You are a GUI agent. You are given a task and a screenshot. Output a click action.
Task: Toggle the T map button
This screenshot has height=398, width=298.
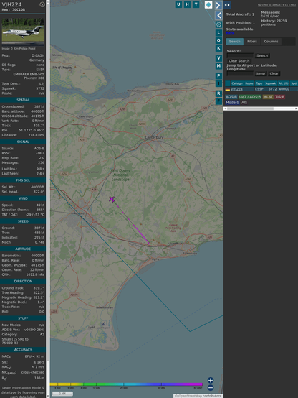(196, 4)
